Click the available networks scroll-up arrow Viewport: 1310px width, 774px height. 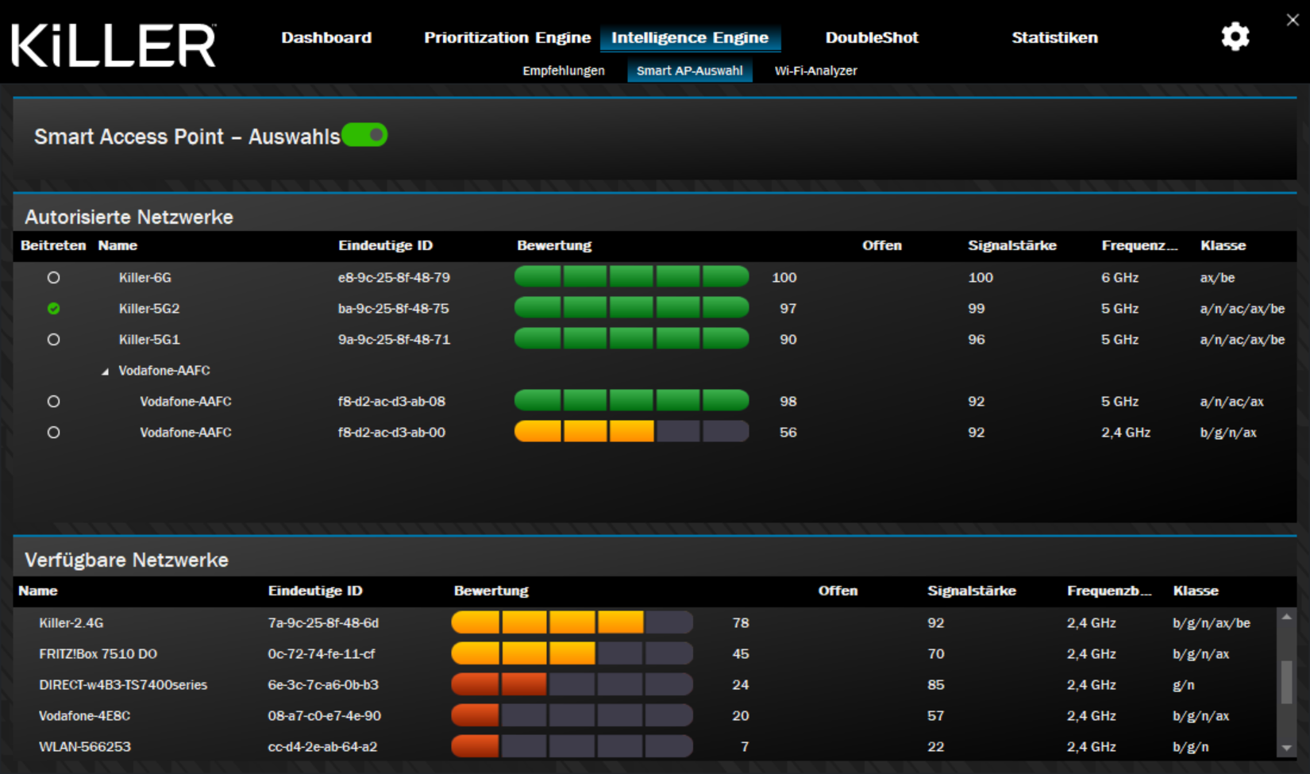1287,617
